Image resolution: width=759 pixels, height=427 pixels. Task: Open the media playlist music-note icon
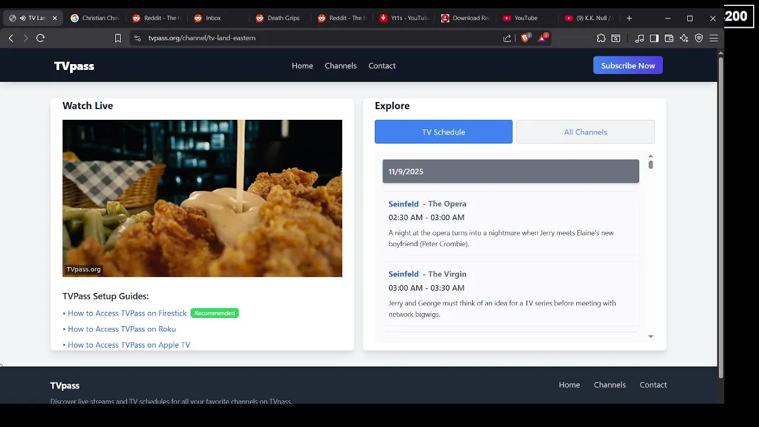click(x=639, y=38)
